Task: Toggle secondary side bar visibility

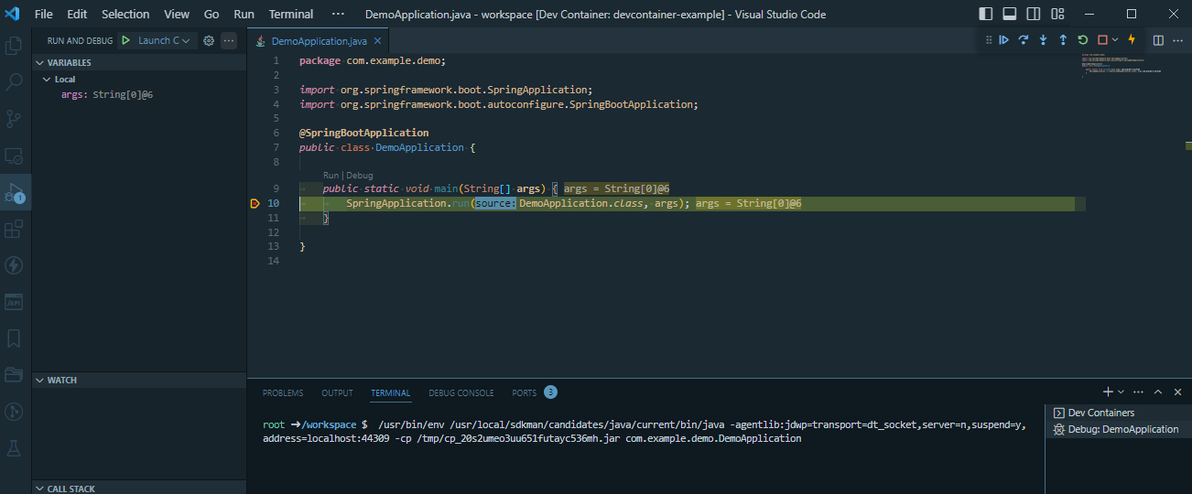Action: click(x=1033, y=14)
